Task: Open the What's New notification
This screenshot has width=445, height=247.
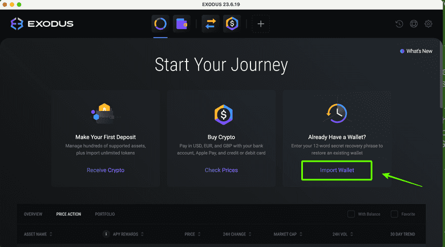Action: click(x=416, y=51)
